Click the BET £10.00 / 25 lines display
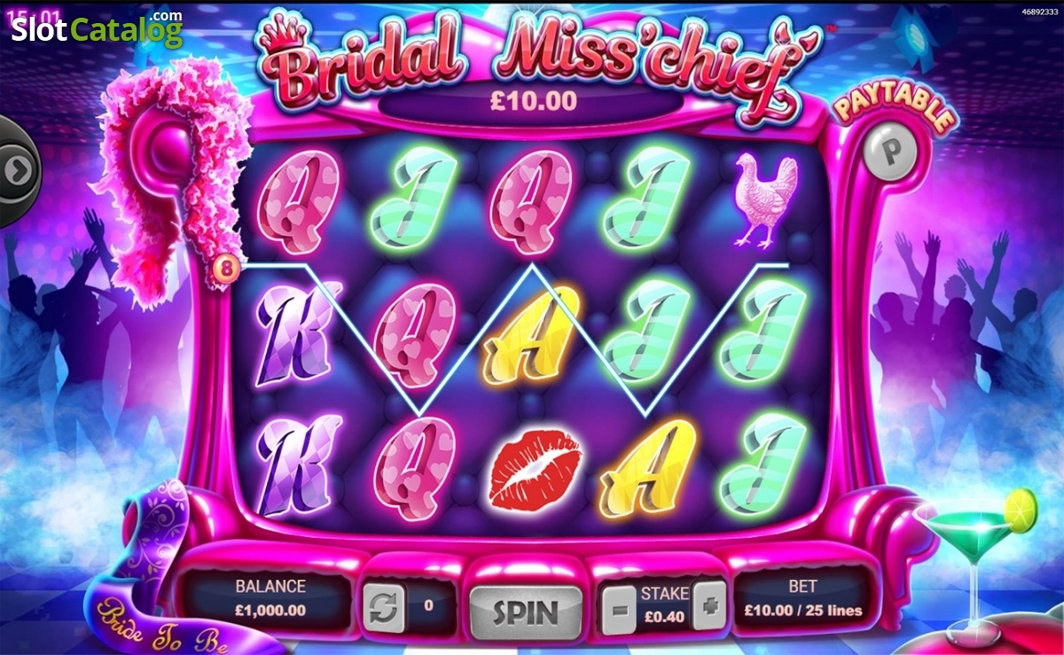This screenshot has height=655, width=1064. (x=802, y=598)
